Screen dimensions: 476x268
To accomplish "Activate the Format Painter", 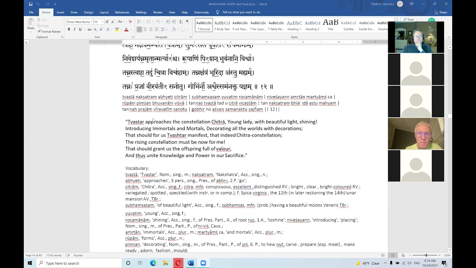I will [x=49, y=32].
